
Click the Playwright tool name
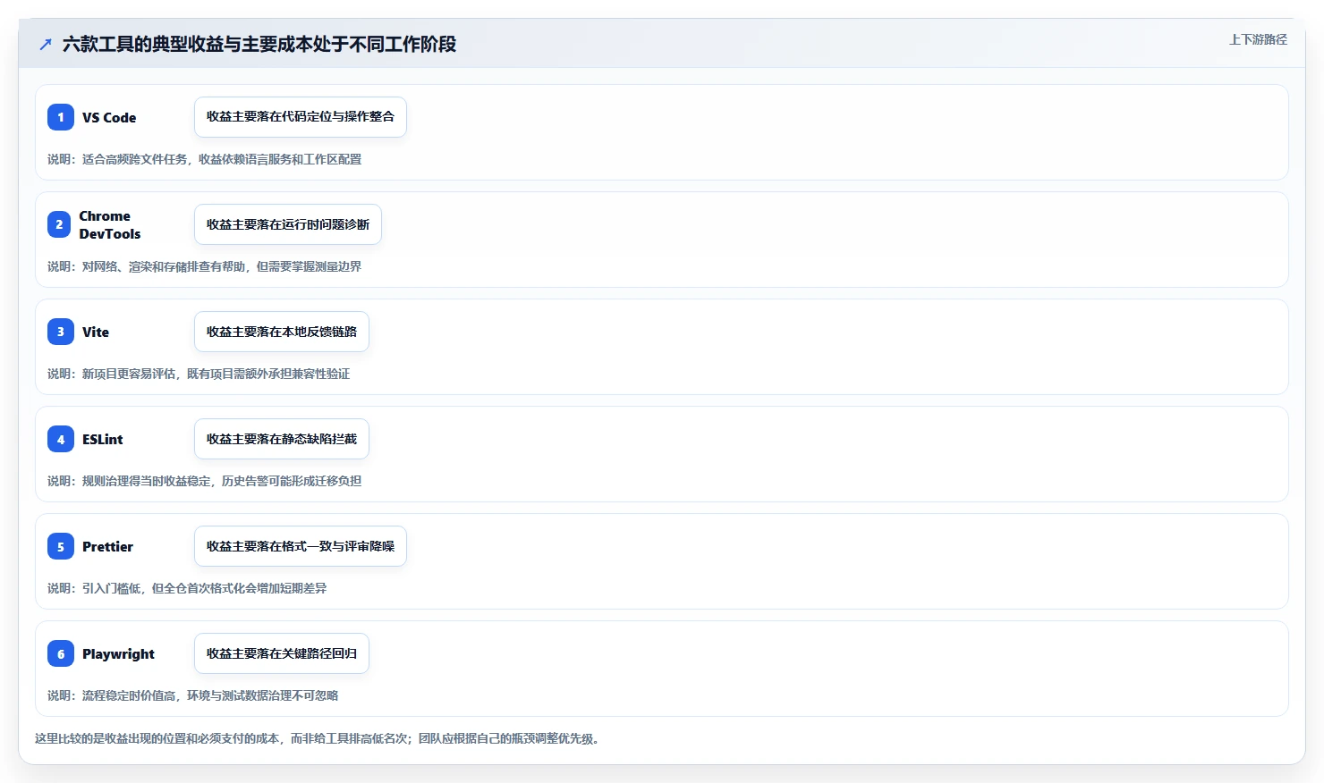tap(118, 653)
